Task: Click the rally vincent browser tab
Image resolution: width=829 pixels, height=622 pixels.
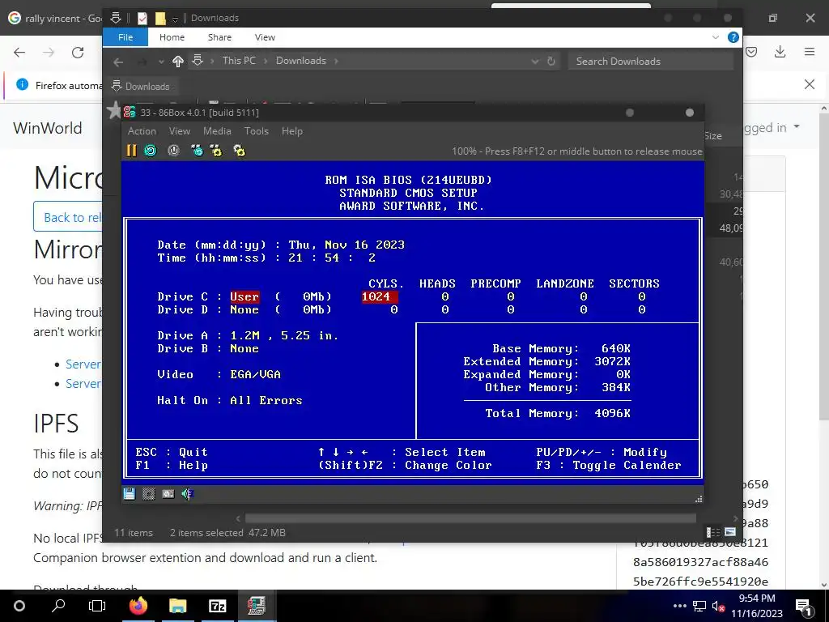Action: pyautogui.click(x=54, y=18)
